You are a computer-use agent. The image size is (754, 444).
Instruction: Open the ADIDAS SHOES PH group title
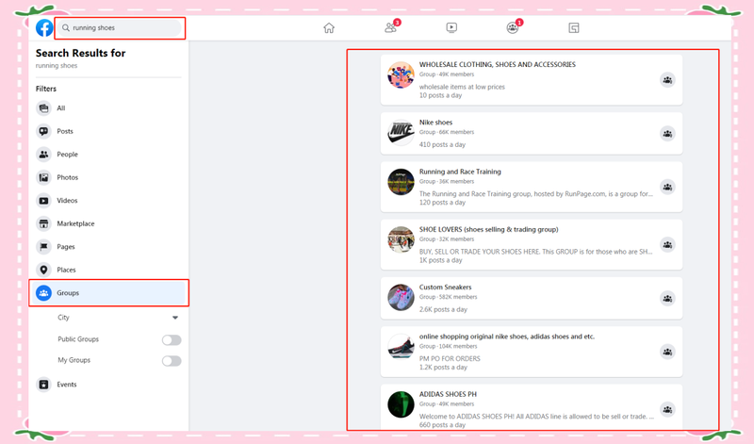click(x=448, y=394)
